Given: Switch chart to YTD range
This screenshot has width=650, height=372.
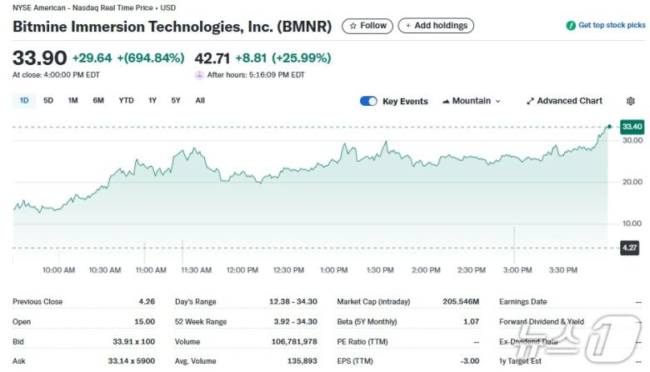Looking at the screenshot, I should point(126,101).
